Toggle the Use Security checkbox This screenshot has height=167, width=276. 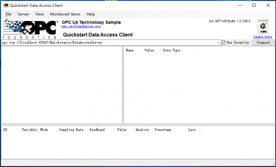coord(223,43)
